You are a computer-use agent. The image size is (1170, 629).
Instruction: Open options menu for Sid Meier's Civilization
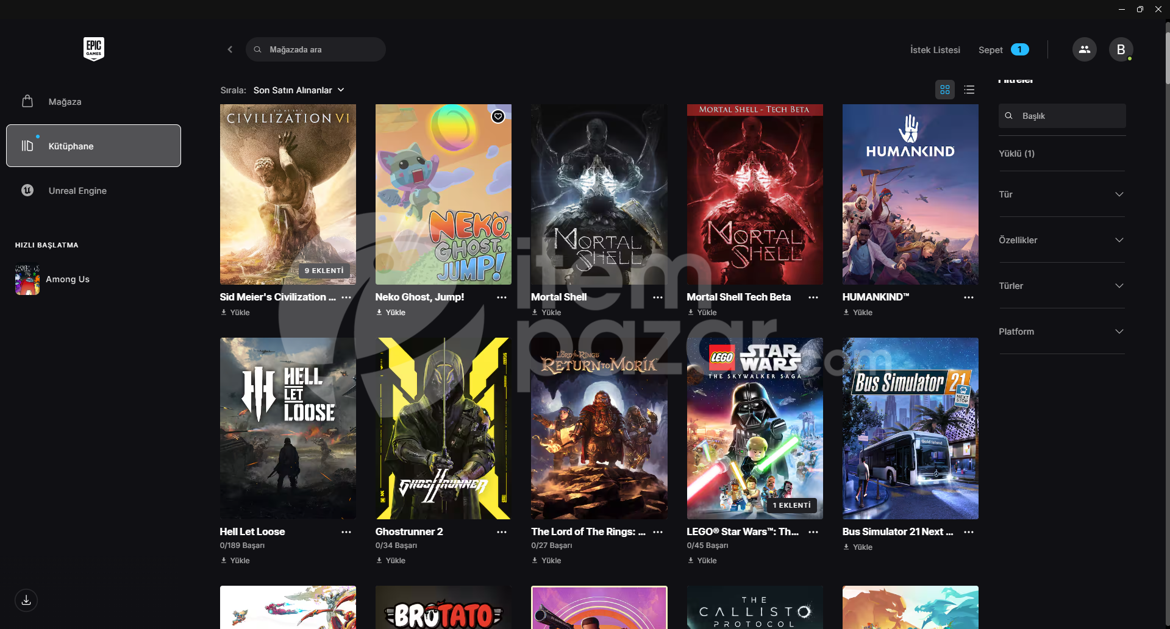(346, 297)
